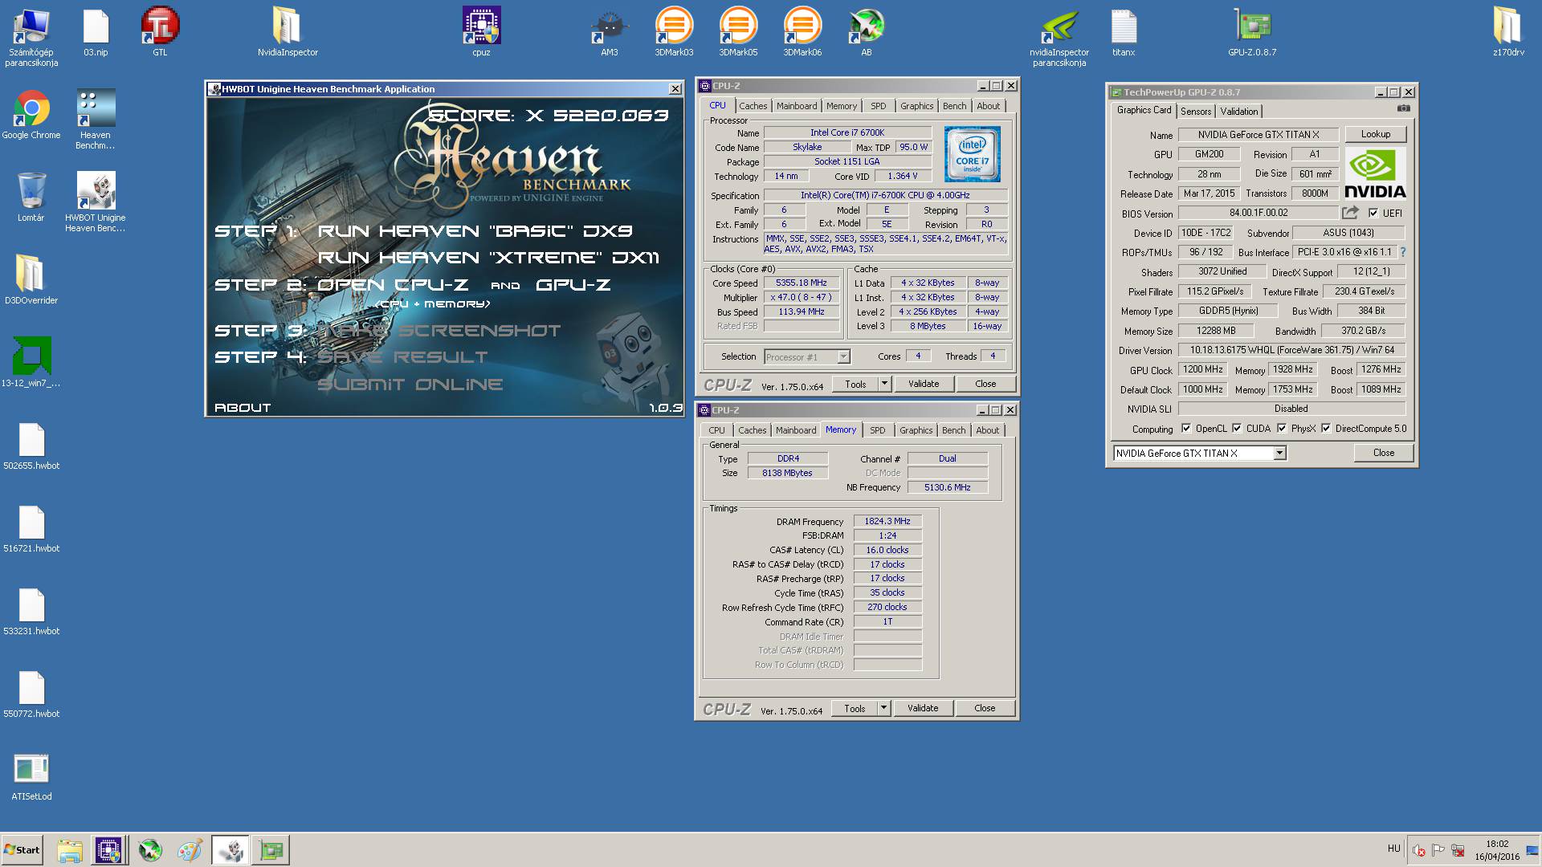Open the 13-12_win7 AMD installer icon
Viewport: 1542px width, 867px height.
click(31, 363)
